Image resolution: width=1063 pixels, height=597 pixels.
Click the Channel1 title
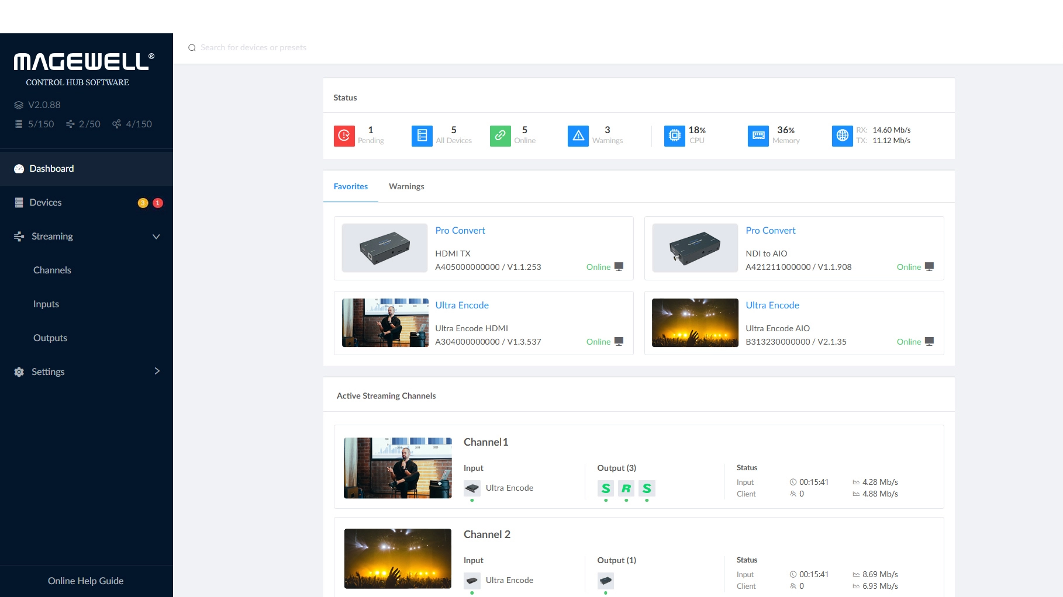486,442
